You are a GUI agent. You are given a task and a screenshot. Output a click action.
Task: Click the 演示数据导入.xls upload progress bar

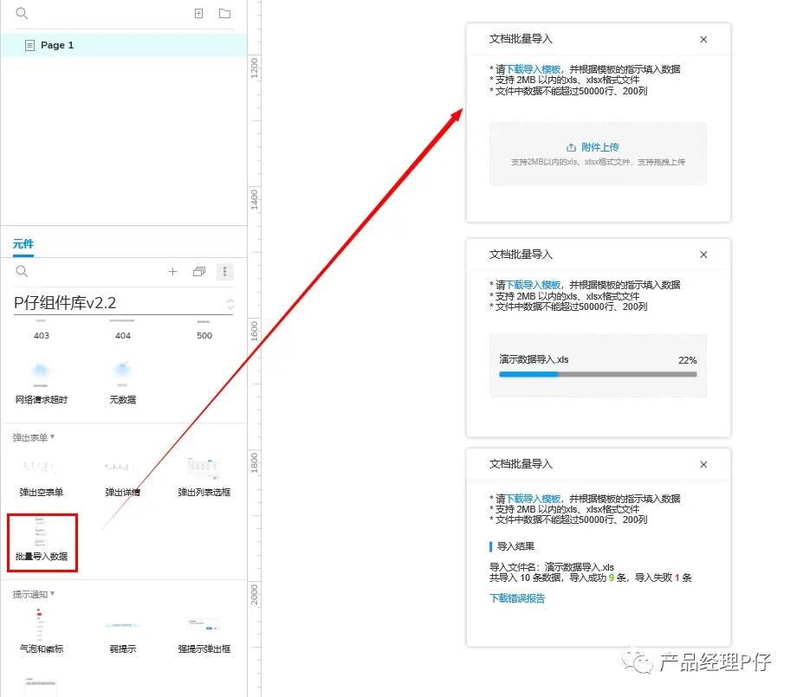[598, 375]
